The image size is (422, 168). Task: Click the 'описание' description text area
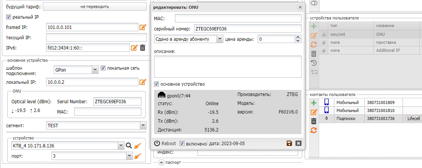click(228, 66)
